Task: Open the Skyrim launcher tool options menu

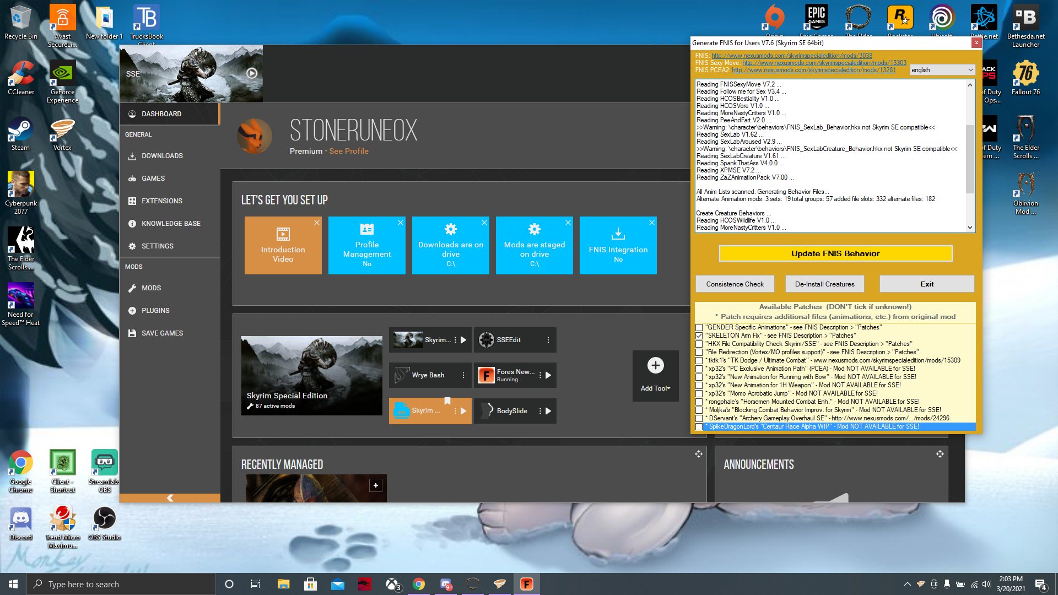Action: click(455, 340)
